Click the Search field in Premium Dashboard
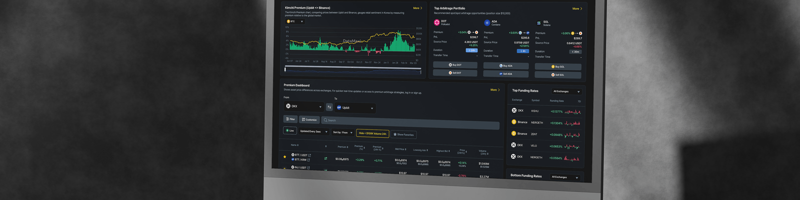Screen dimensions: 800x200 point(410,120)
